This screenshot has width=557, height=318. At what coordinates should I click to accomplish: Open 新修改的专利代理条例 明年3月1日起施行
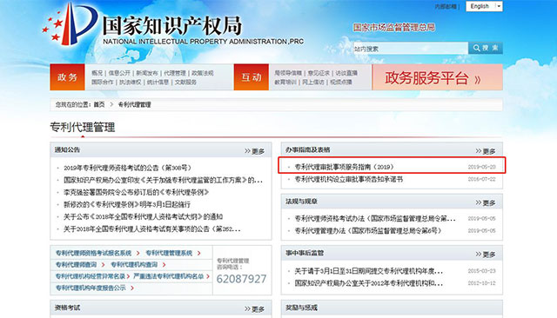(x=127, y=204)
